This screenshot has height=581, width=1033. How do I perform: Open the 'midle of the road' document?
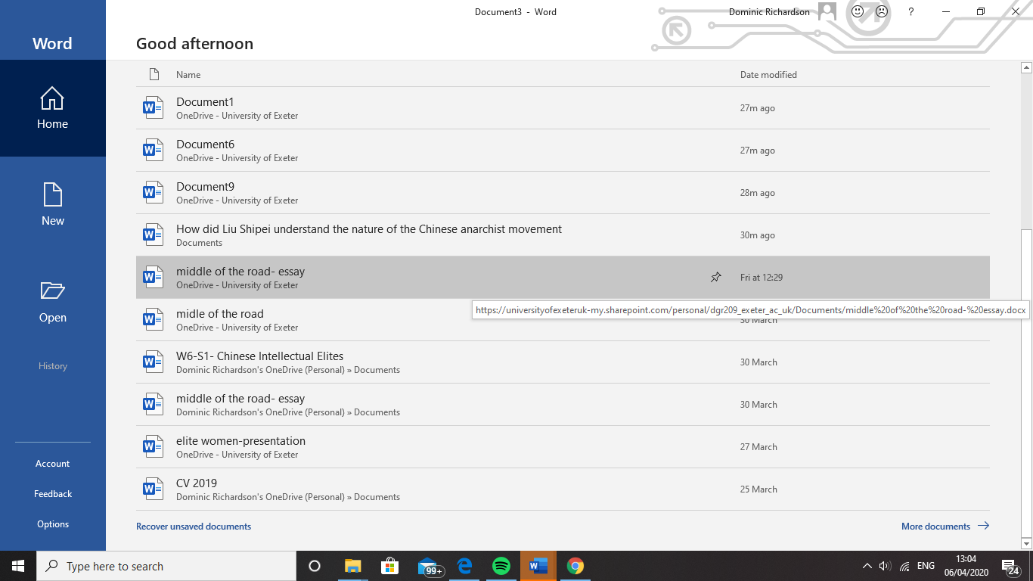click(x=563, y=320)
